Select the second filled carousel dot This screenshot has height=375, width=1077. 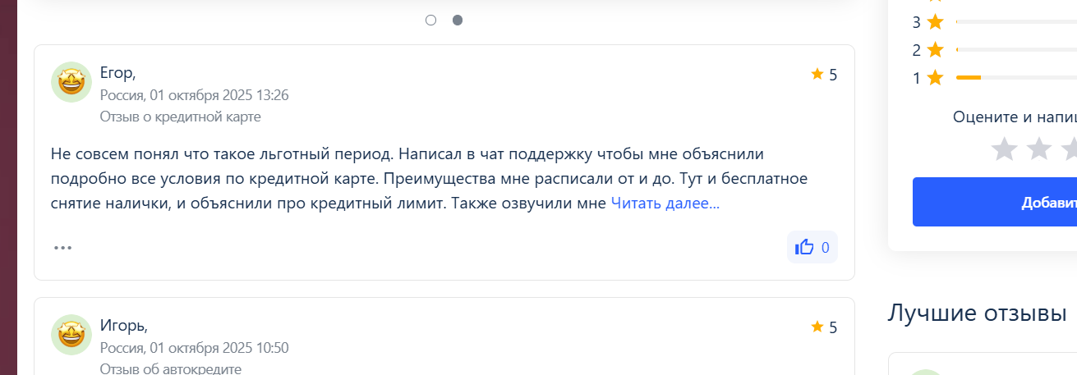[458, 20]
